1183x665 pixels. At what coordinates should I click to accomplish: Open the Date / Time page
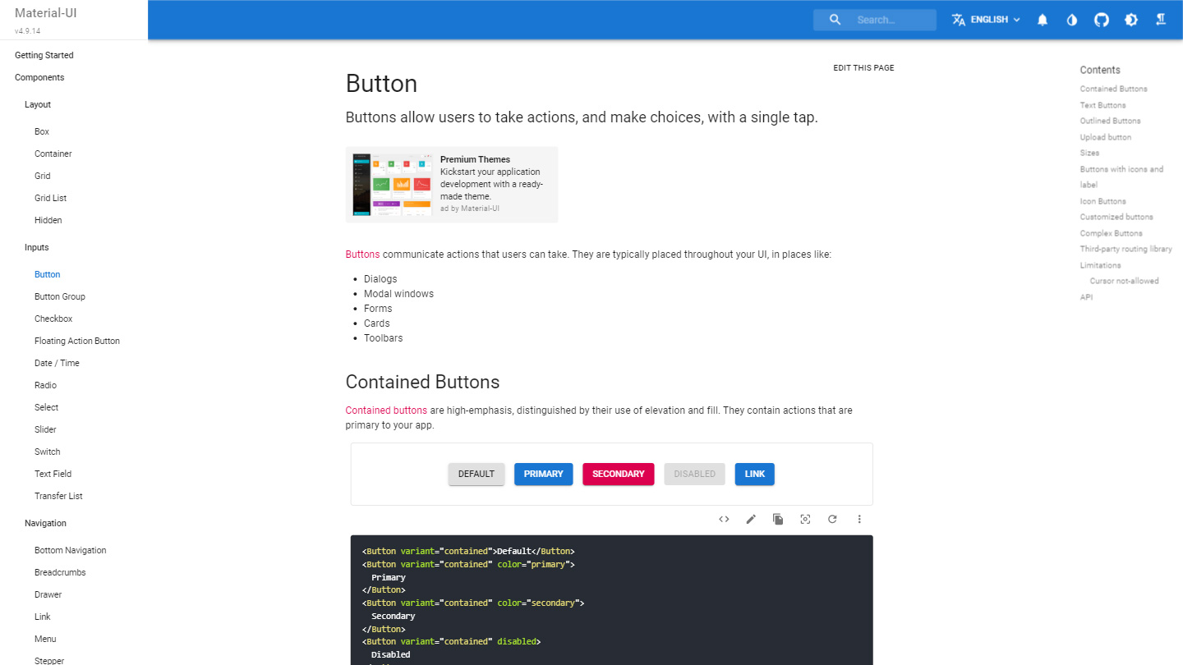pos(57,363)
